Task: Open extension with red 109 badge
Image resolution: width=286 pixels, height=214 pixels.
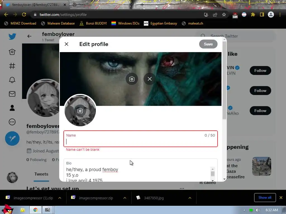Action: [x=235, y=15]
